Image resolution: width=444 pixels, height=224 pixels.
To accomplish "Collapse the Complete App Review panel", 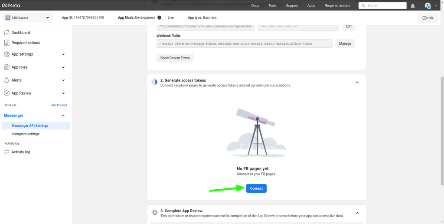I will [x=357, y=213].
